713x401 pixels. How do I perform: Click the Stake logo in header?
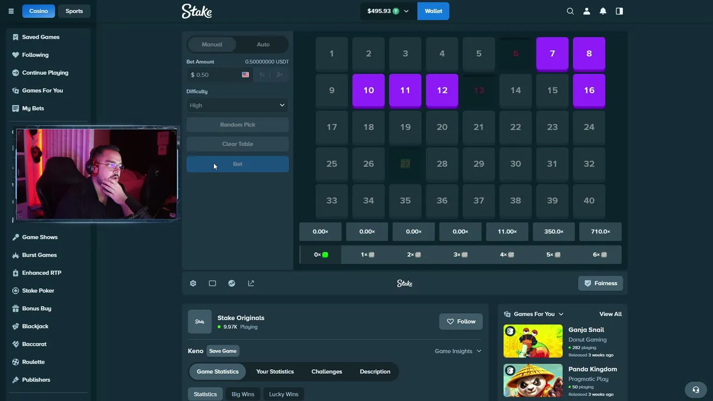pos(197,11)
